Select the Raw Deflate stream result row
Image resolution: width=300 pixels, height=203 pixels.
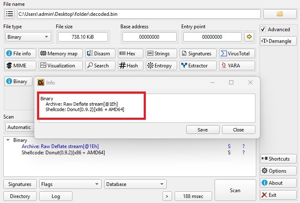coord(60,146)
